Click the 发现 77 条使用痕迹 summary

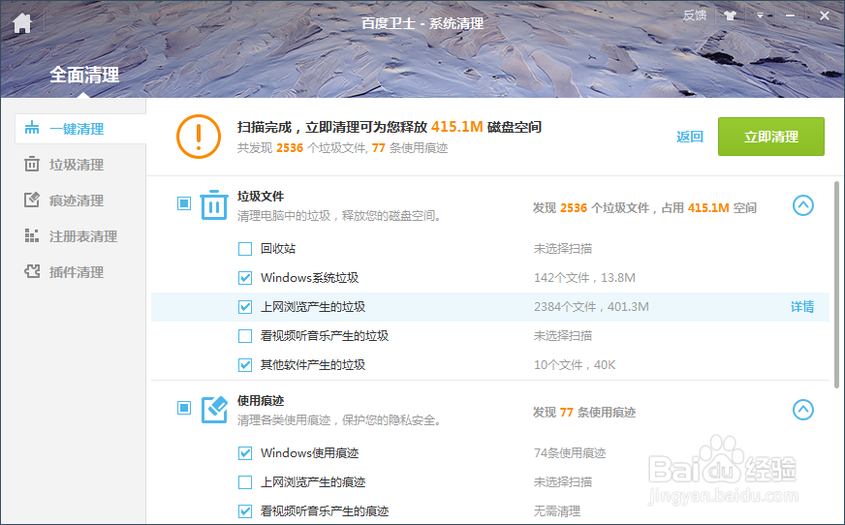(584, 413)
